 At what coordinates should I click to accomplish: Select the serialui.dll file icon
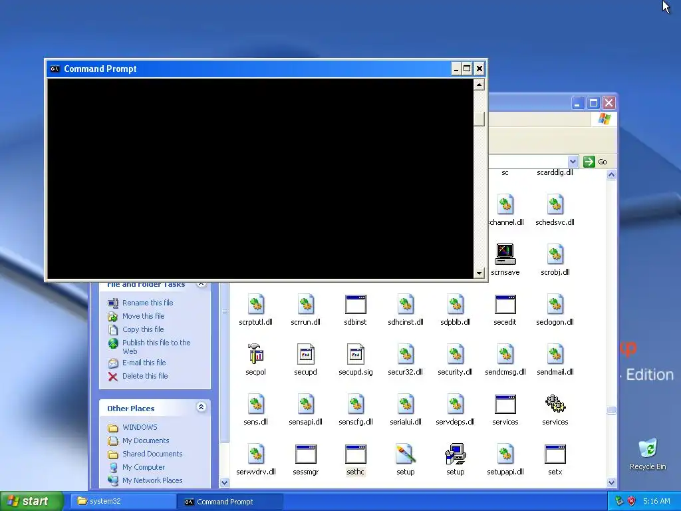pyautogui.click(x=405, y=404)
